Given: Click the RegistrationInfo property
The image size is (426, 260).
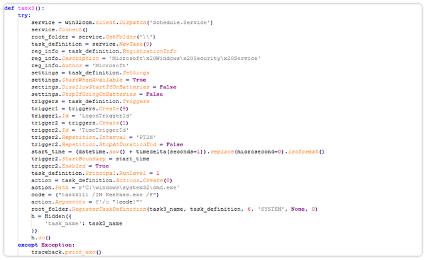Looking at the screenshot, I should click(149, 51).
